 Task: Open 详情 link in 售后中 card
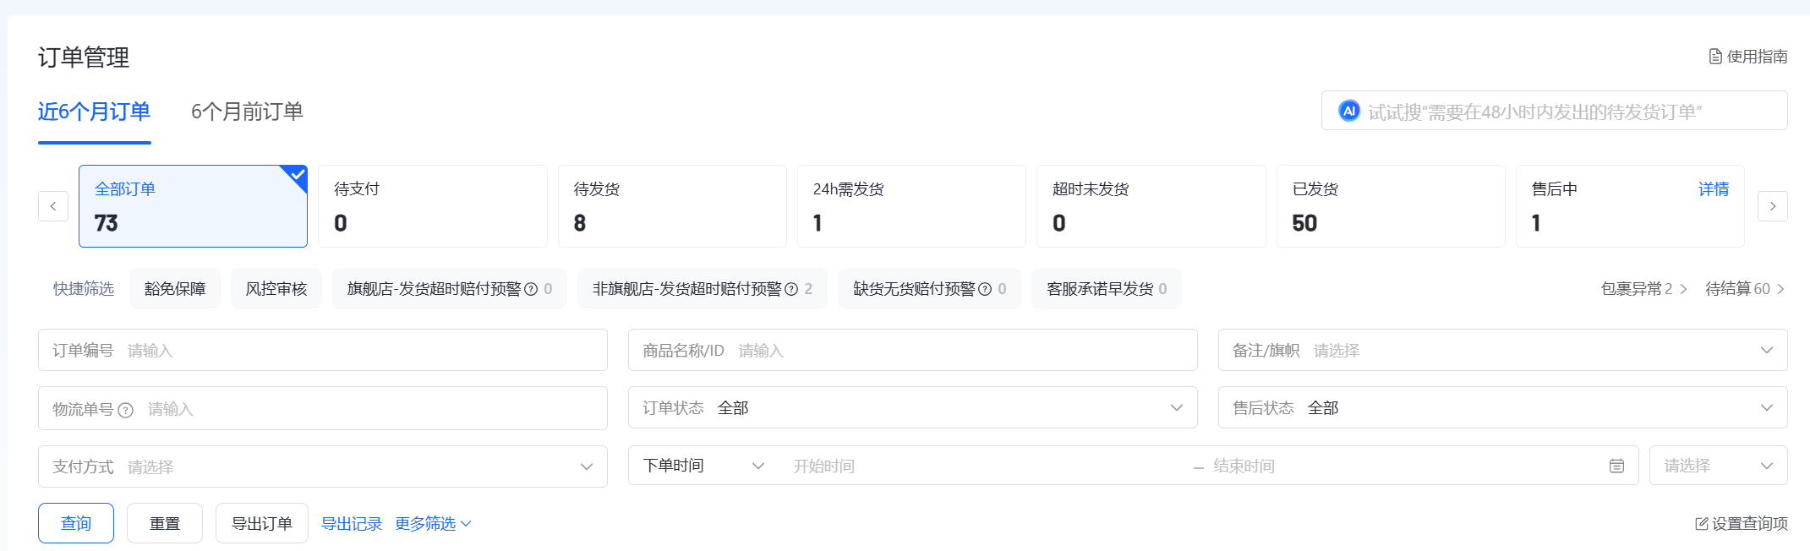1714,189
